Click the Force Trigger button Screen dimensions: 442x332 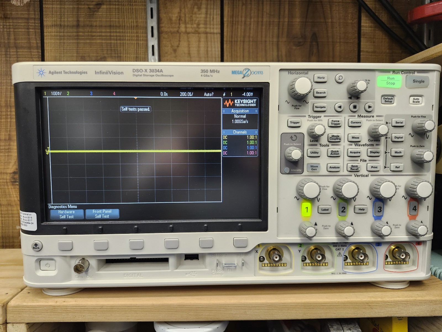[x=335, y=123]
